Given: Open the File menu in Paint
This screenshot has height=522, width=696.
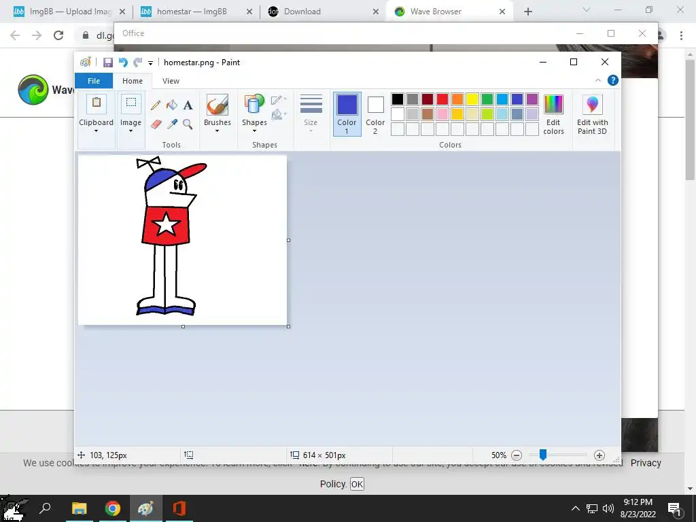Looking at the screenshot, I should [94, 81].
